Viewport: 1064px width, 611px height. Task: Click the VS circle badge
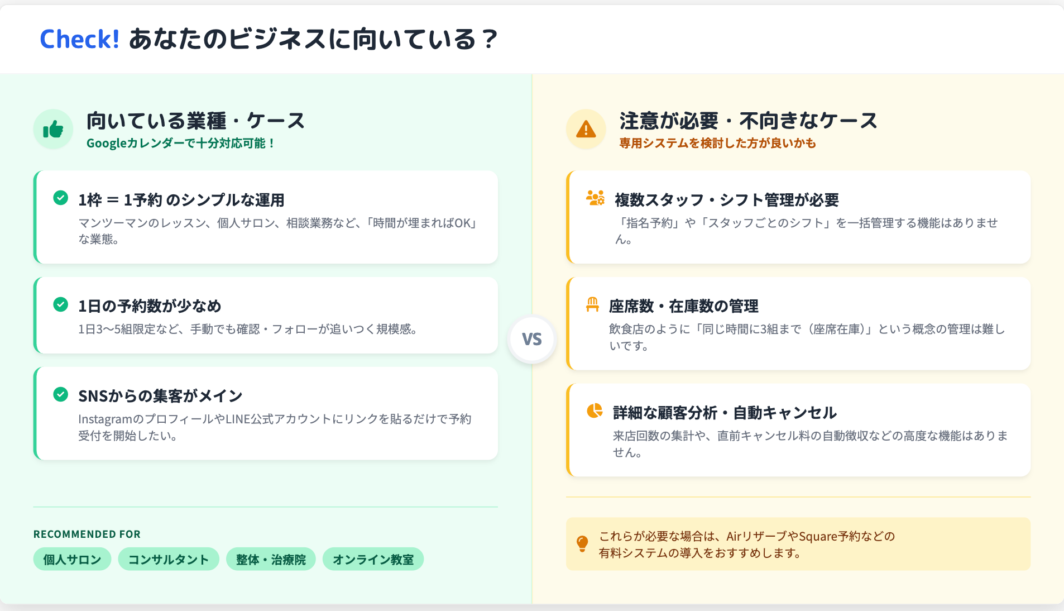click(x=531, y=340)
